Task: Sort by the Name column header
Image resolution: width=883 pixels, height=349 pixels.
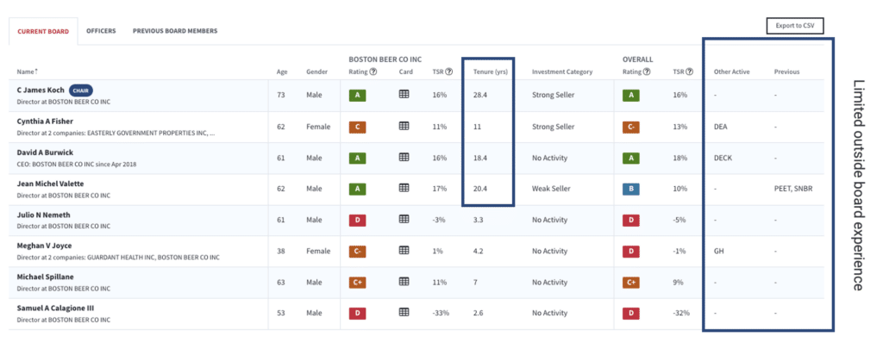Action: pos(28,72)
